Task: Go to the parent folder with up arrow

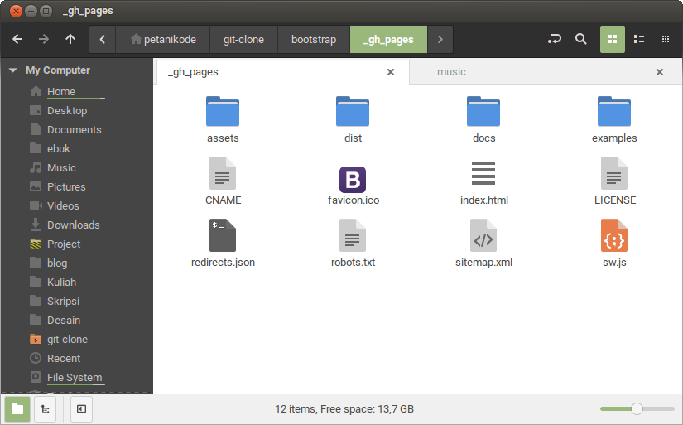Action: coord(70,39)
